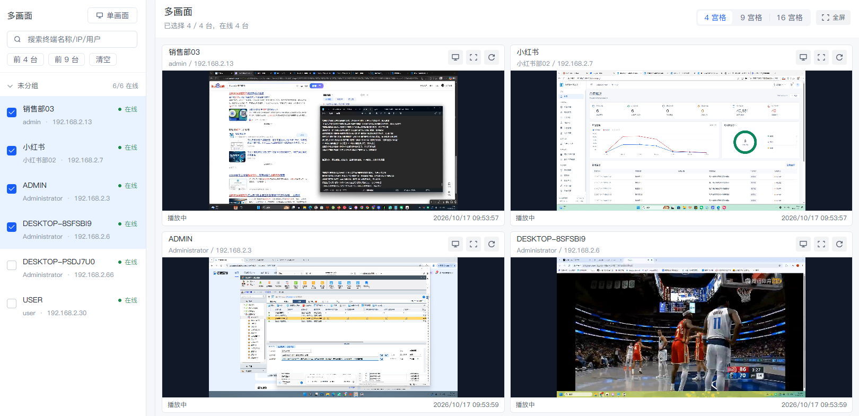
Task: Click the 播放中 status under ADMIN stream
Action: (x=177, y=405)
